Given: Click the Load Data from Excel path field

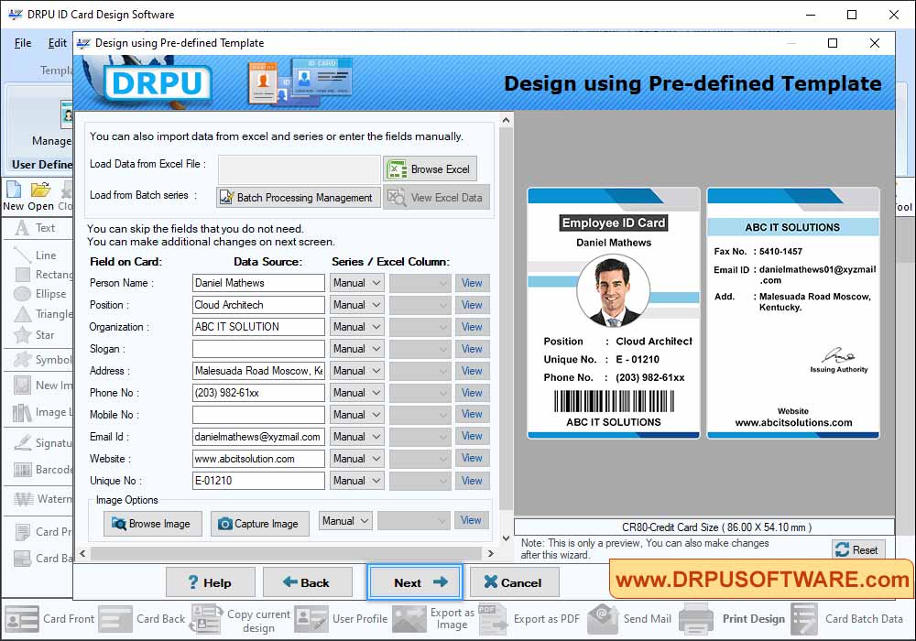Looking at the screenshot, I should pos(300,169).
